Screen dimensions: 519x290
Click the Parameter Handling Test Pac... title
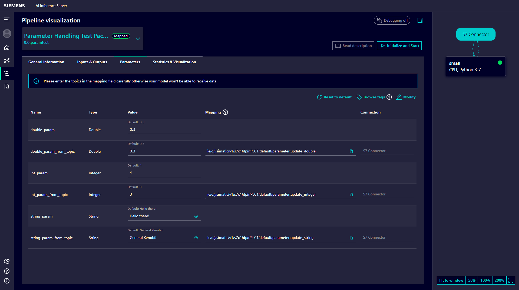point(66,36)
